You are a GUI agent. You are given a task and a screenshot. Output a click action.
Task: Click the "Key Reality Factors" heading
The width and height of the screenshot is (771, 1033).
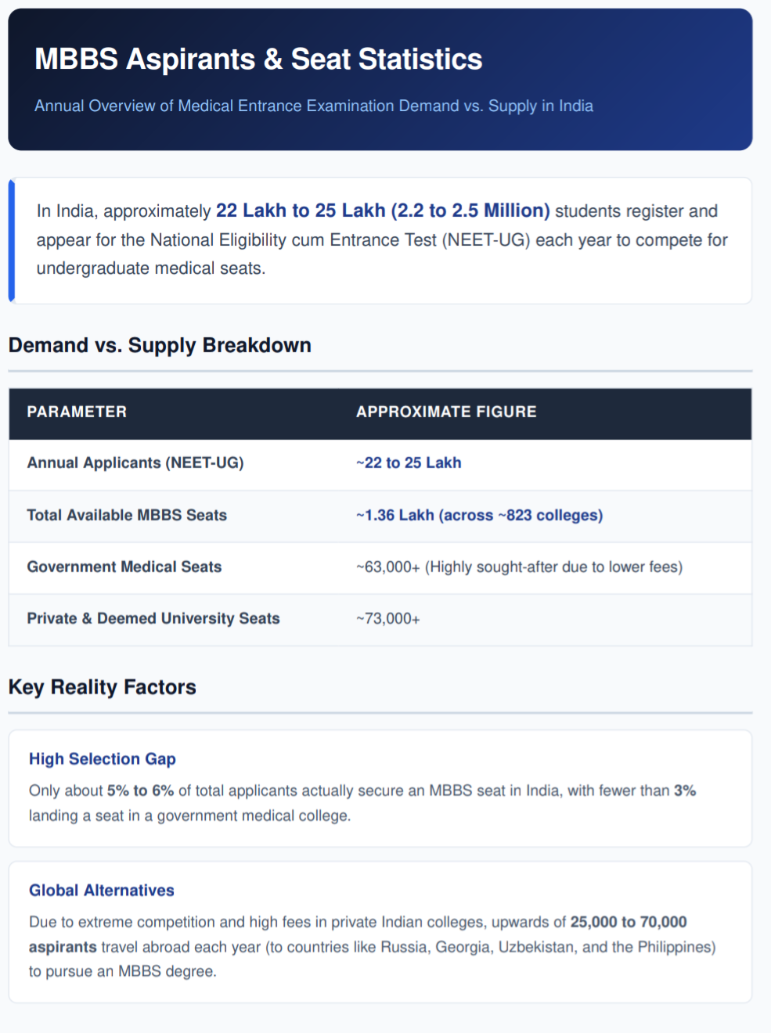click(x=103, y=687)
